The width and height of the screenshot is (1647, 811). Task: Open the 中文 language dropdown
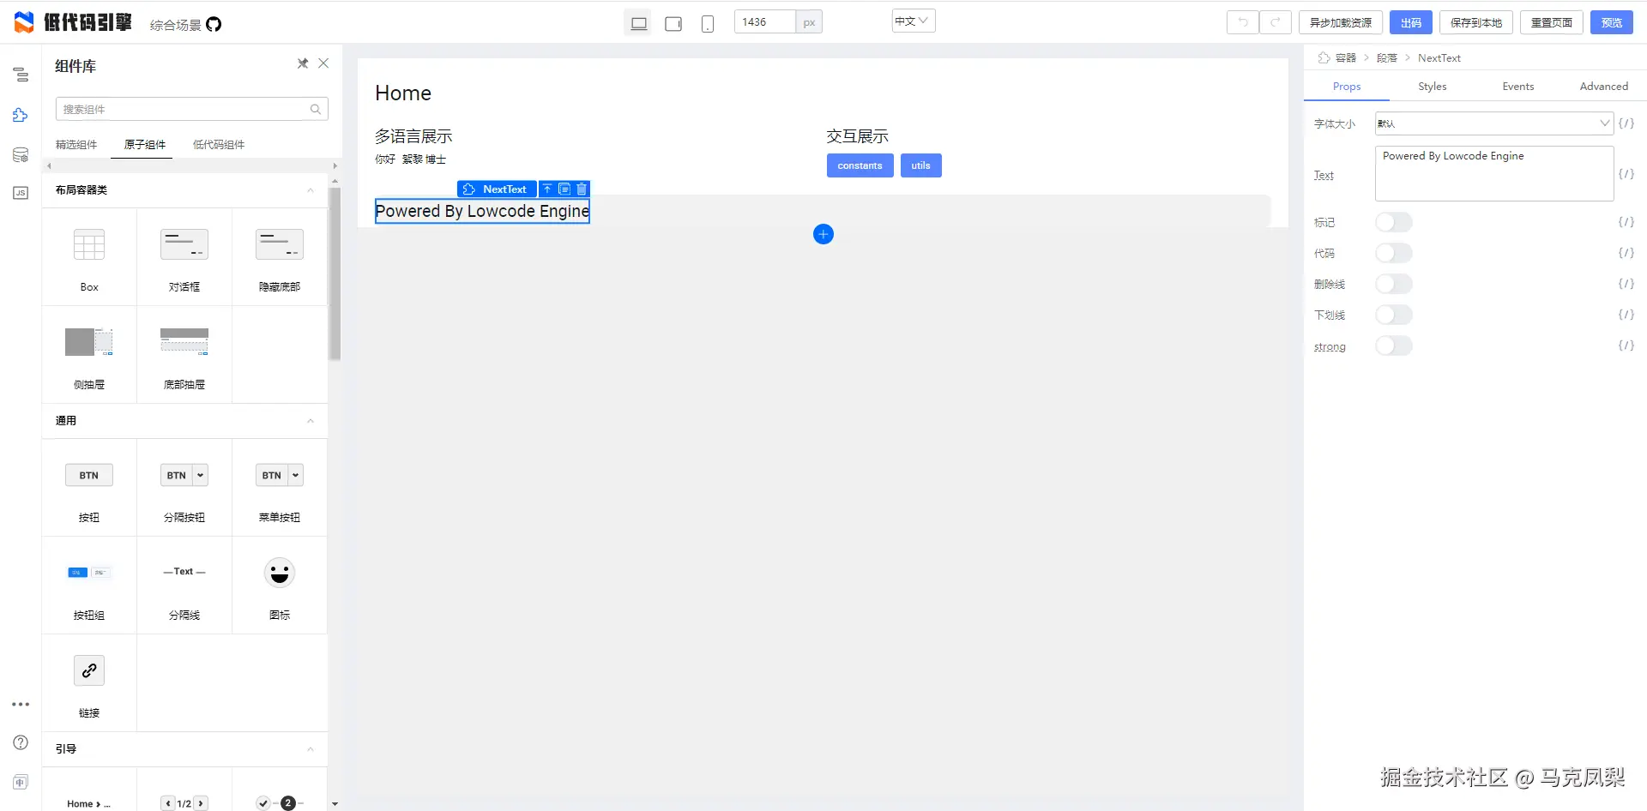[913, 21]
